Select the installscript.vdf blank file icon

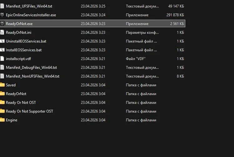click(x=2, y=58)
